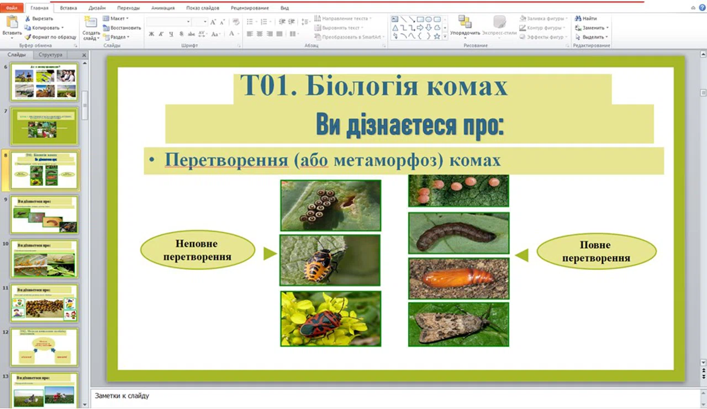
Task: Select slide 7 thumbnail
Action: [x=45, y=126]
